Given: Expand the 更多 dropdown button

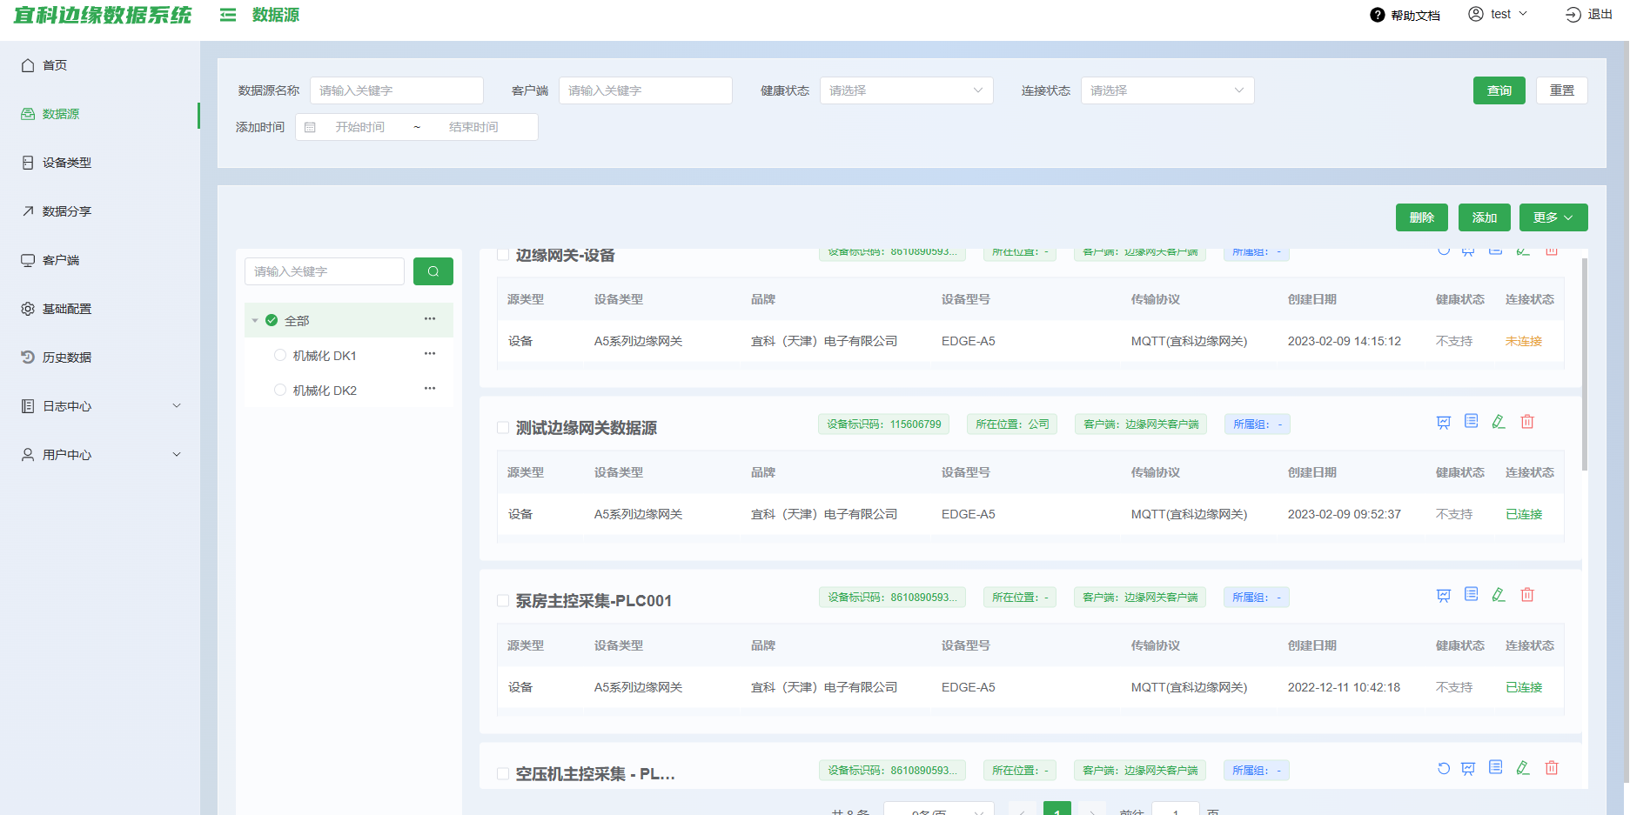Looking at the screenshot, I should point(1553,217).
